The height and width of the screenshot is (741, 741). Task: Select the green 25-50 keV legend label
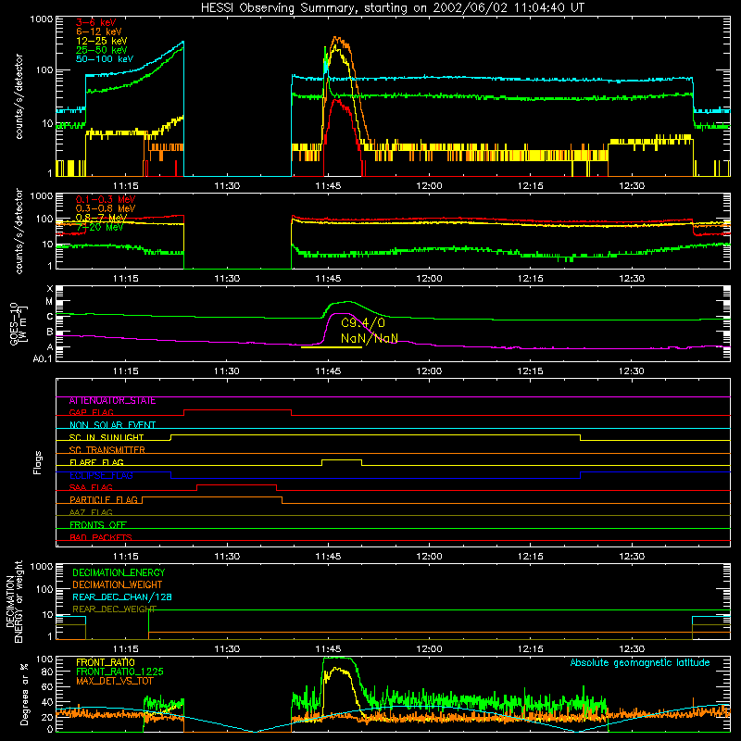[x=102, y=50]
